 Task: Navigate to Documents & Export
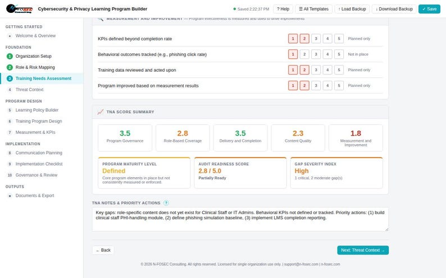(42, 196)
